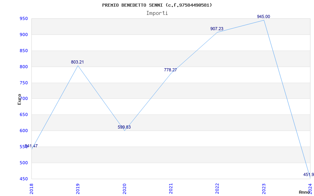
Task: Select the 541.47 data label
Action: point(31,146)
